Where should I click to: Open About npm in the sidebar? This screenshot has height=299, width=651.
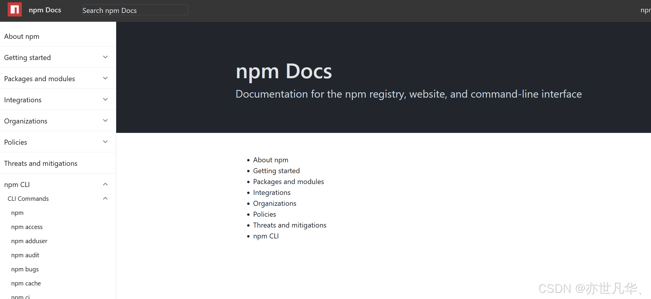pyautogui.click(x=22, y=36)
